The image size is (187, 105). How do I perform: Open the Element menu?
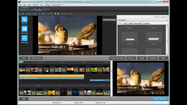click(36, 5)
